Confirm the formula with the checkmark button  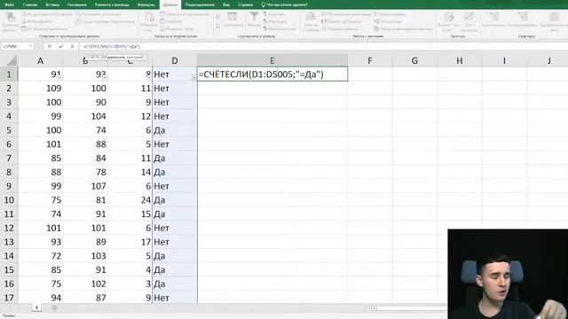(x=61, y=46)
